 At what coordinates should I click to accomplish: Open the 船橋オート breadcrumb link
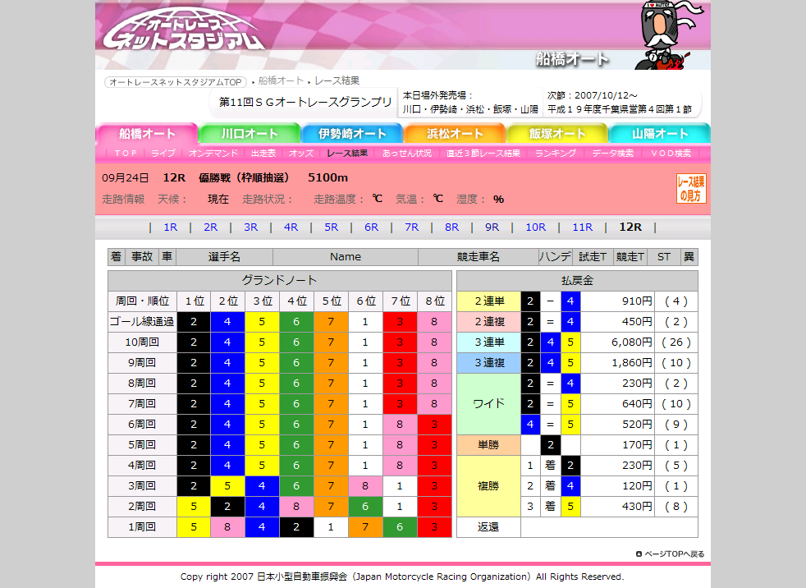tap(281, 80)
